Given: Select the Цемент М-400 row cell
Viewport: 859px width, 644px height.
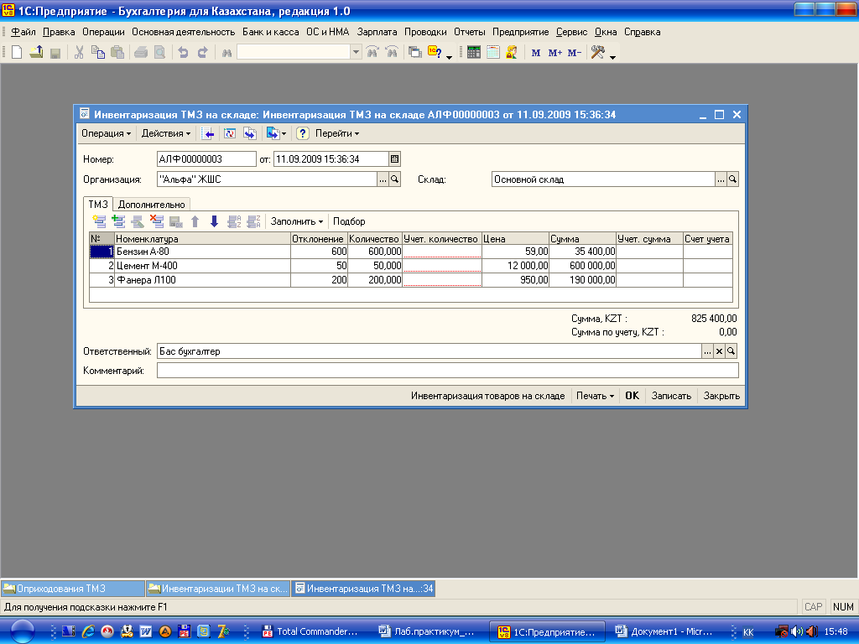Looking at the screenshot, I should pyautogui.click(x=203, y=266).
